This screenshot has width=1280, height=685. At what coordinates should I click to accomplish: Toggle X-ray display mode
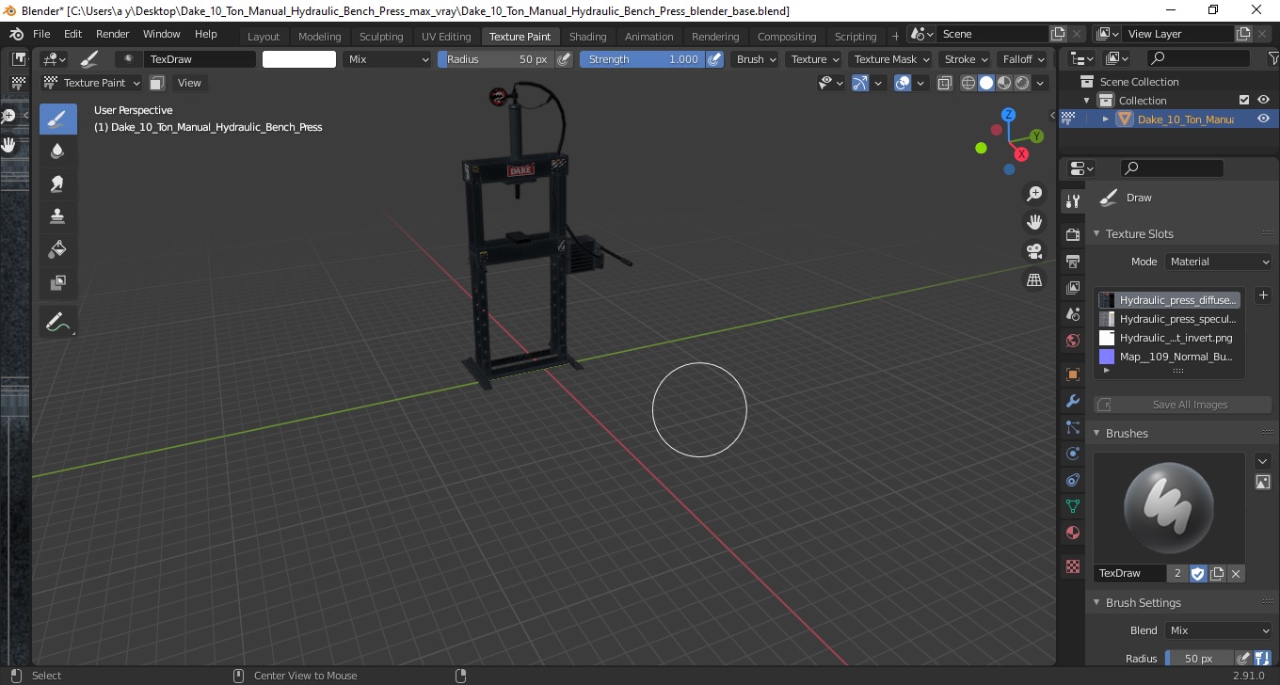click(945, 83)
